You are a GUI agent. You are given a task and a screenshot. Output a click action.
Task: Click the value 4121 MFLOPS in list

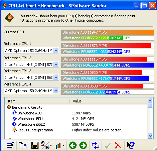coord(83,119)
